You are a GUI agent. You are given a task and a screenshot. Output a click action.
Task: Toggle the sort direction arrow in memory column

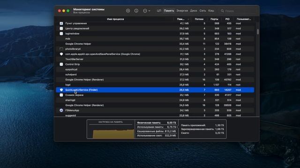click(188, 19)
